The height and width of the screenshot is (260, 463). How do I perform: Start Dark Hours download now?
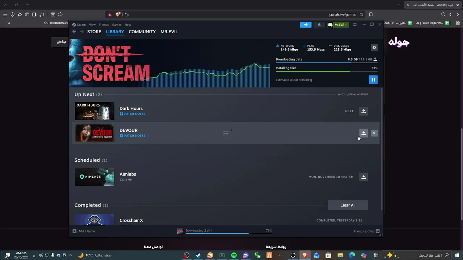pyautogui.click(x=364, y=111)
